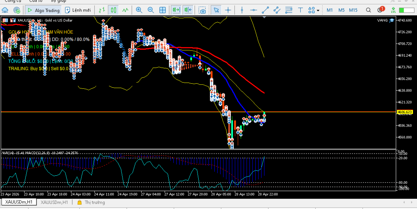Tile chart windows with grid icon
The image size is (417, 209).
click(162, 10)
